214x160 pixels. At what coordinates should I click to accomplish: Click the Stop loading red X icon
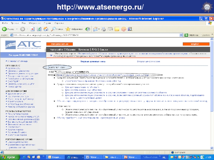[32, 29]
